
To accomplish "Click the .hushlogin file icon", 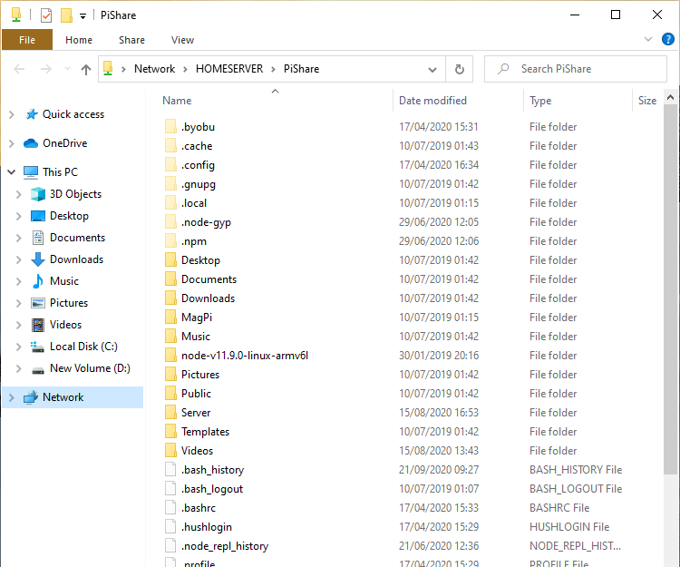I will pos(170,527).
